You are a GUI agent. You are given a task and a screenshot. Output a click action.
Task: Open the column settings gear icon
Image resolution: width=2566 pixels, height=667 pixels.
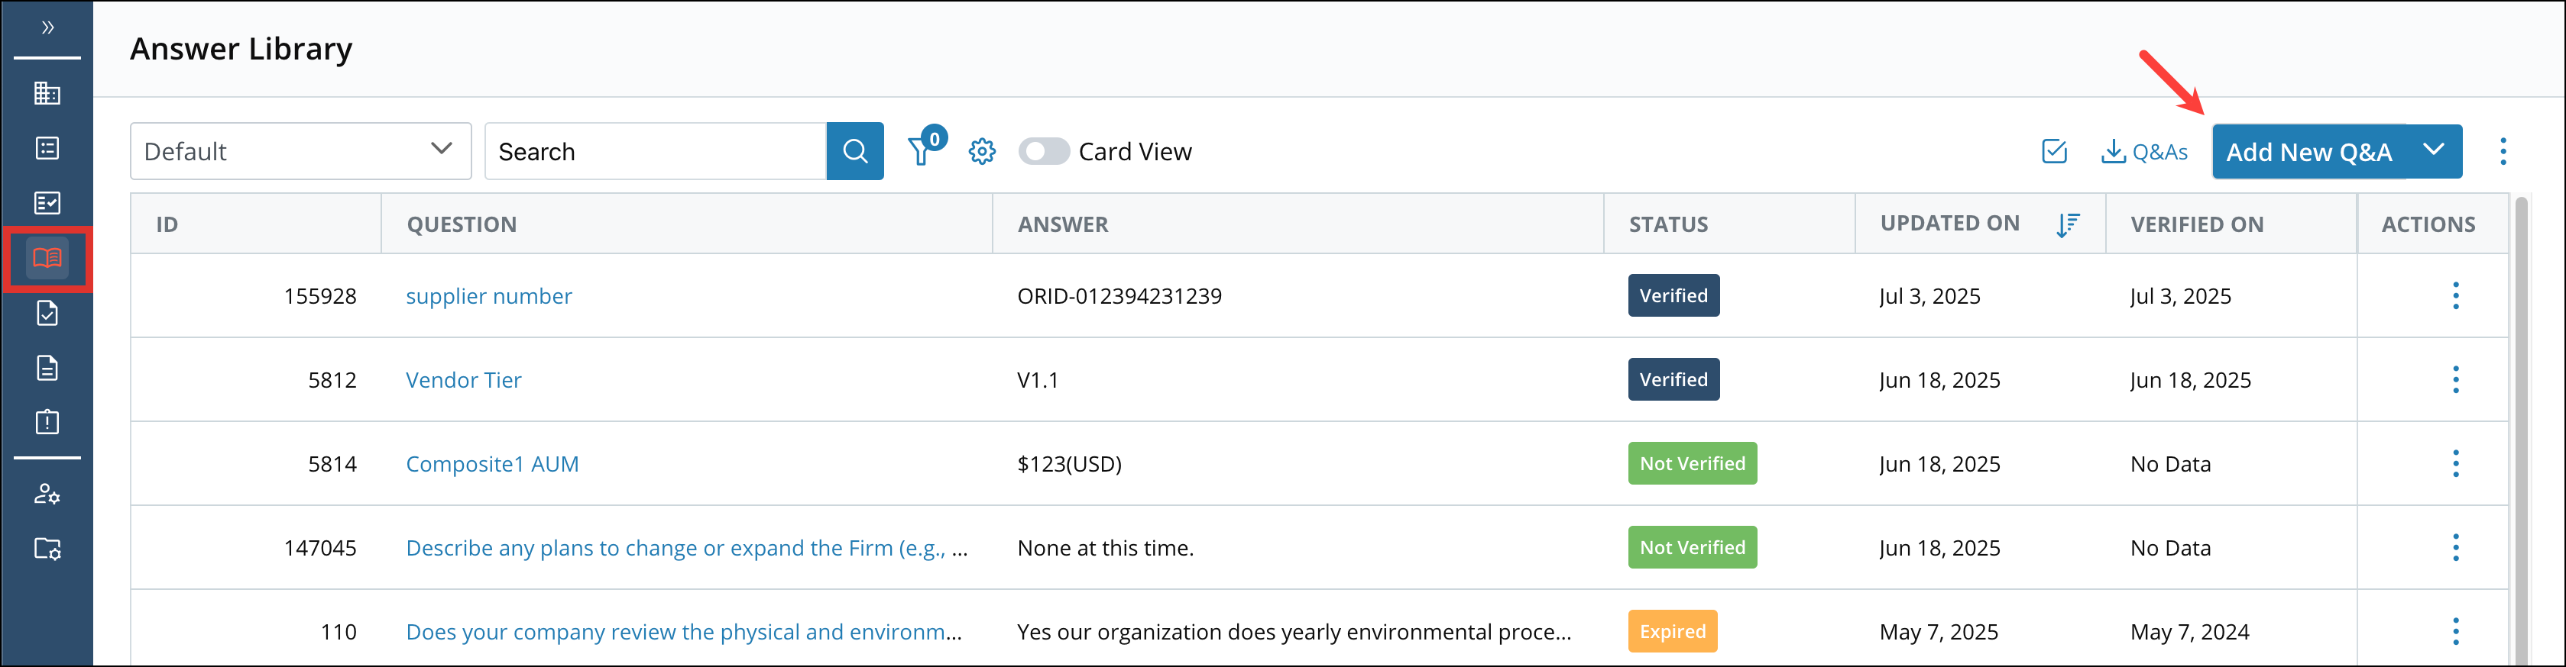[x=982, y=151]
